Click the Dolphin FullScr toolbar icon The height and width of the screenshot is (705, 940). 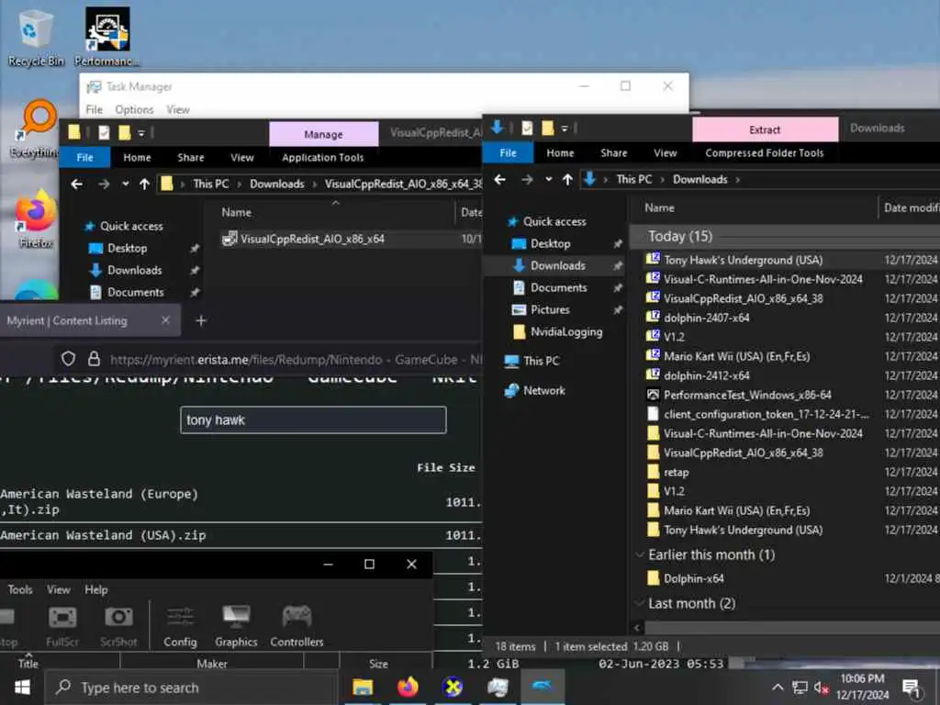[62, 626]
